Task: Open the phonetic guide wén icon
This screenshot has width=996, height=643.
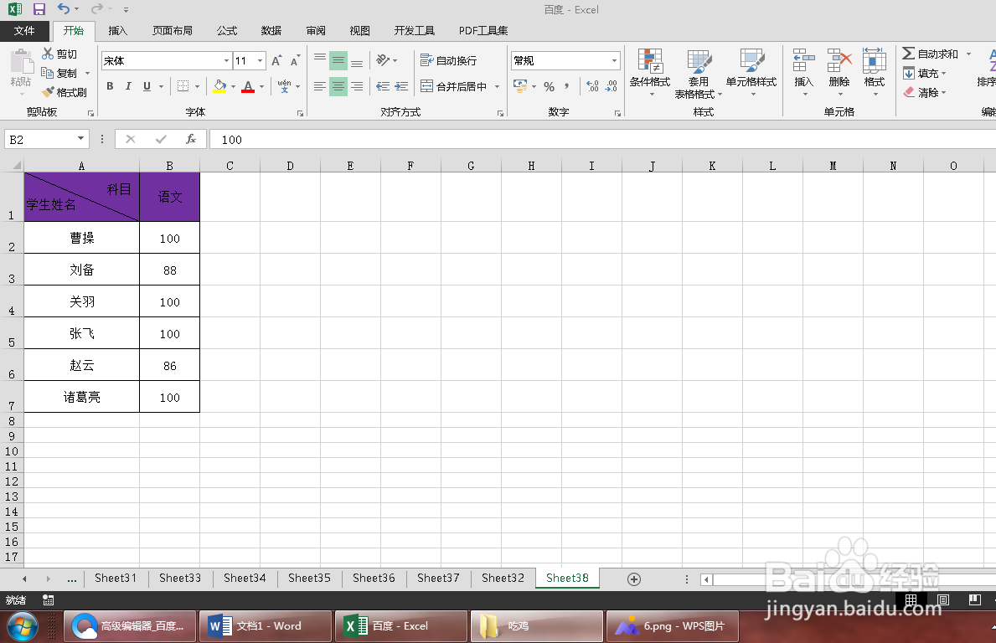Action: point(284,85)
